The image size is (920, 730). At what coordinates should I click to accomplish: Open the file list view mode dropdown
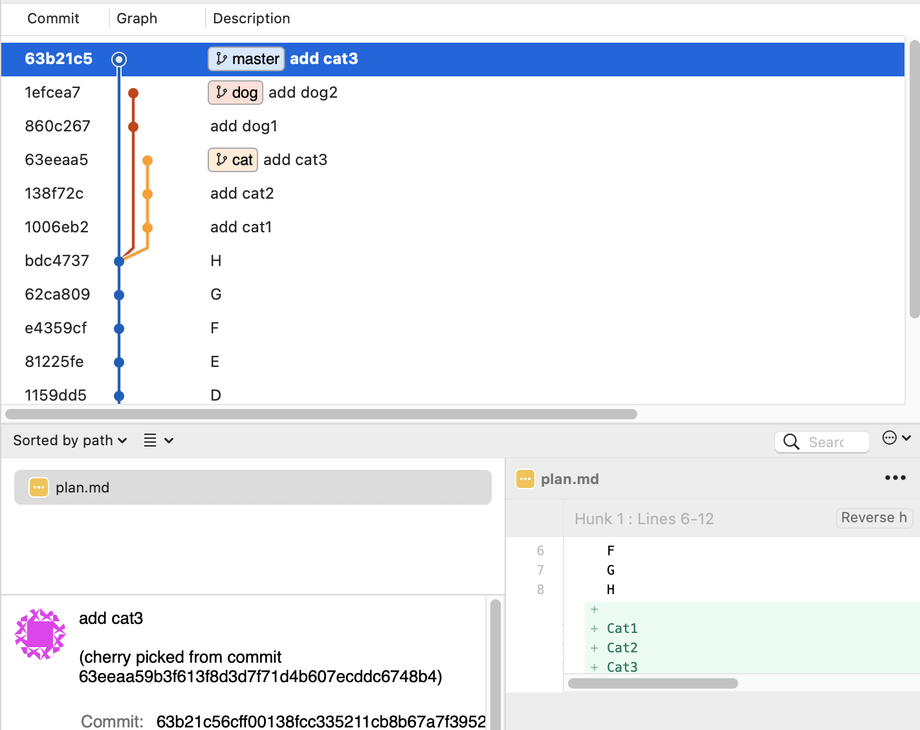tap(159, 441)
